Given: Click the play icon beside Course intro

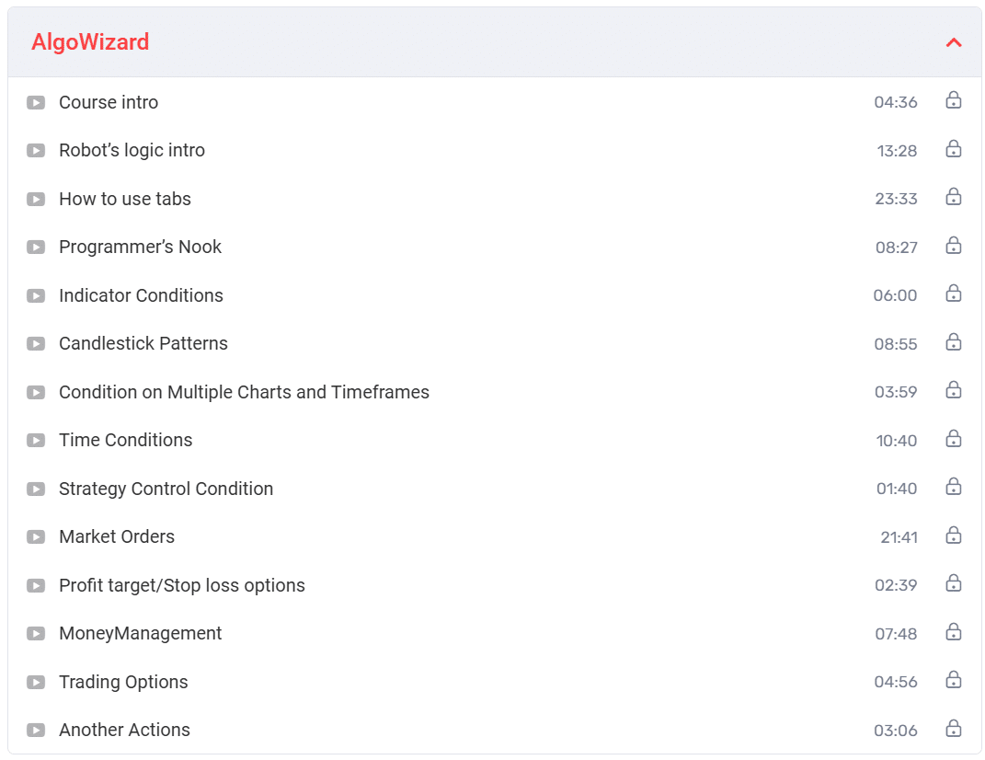Looking at the screenshot, I should [x=36, y=102].
